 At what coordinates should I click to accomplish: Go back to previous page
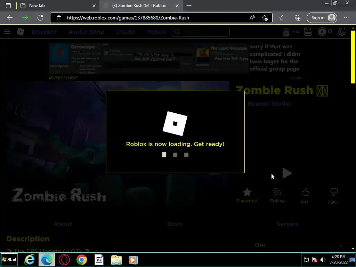9,18
